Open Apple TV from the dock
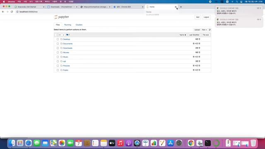The image size is (265, 149). 112,143
